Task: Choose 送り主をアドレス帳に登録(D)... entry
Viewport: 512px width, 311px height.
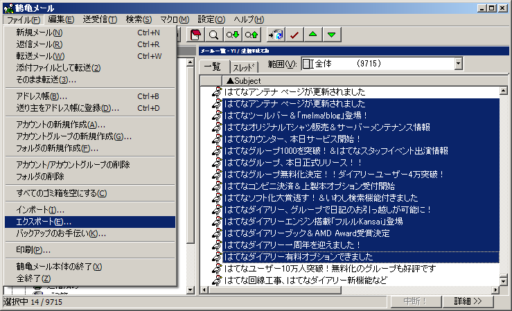Action: (90, 108)
